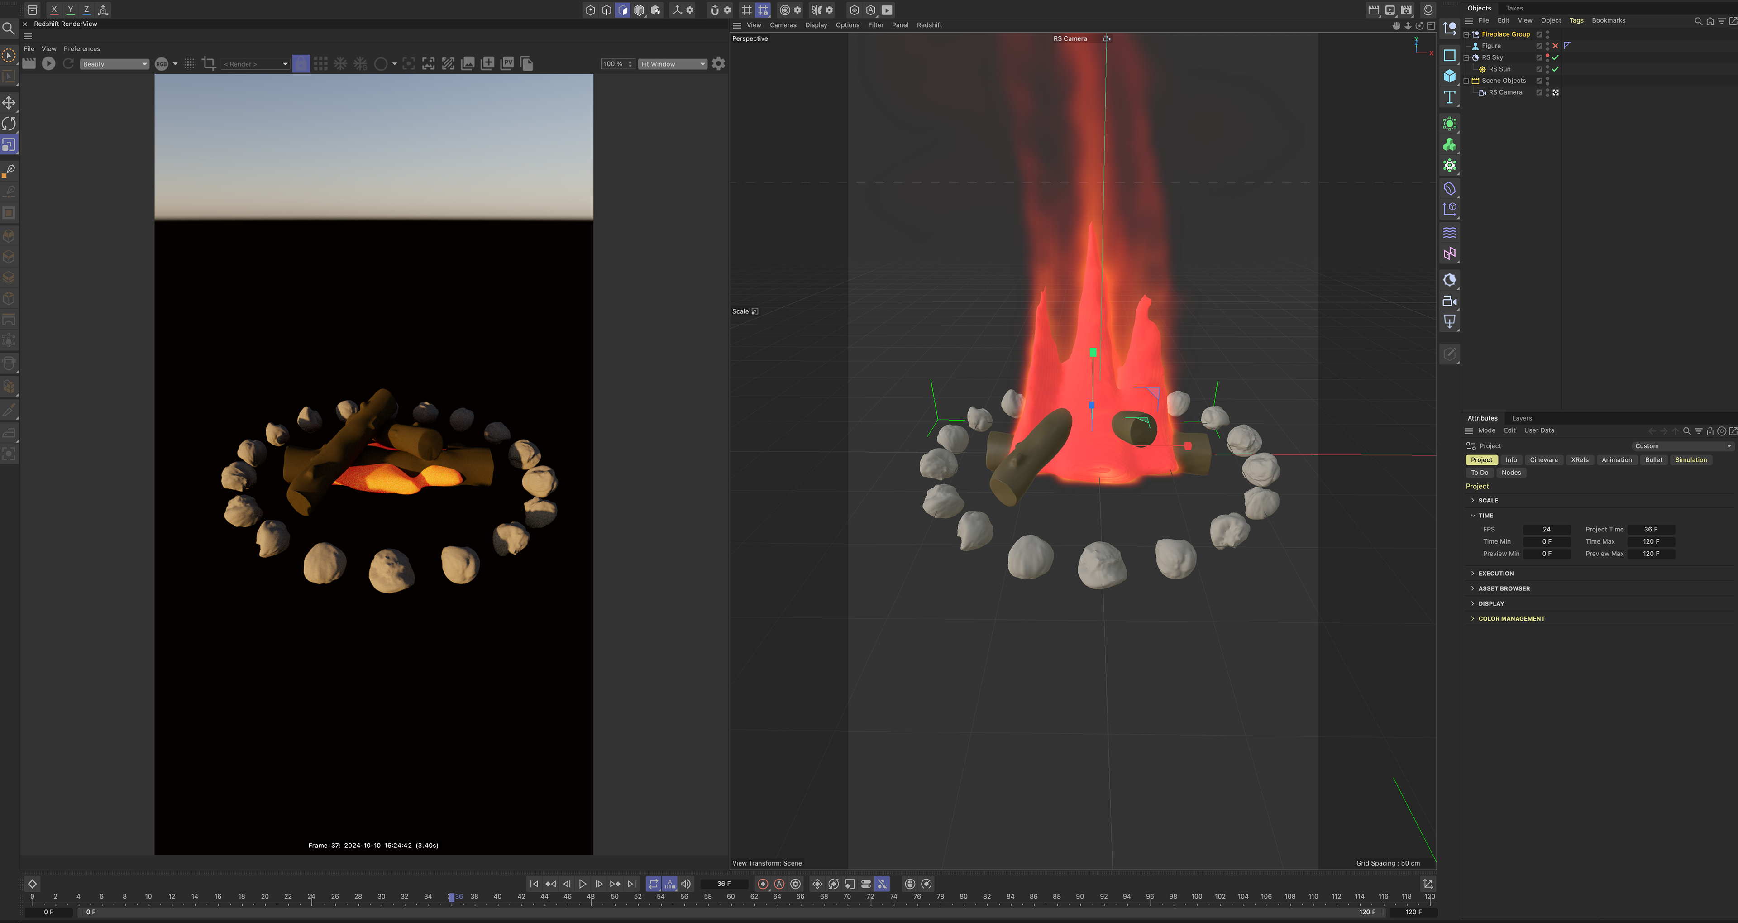Play the timeline animation forward
Screen dimensions: 1738x923
583,884
